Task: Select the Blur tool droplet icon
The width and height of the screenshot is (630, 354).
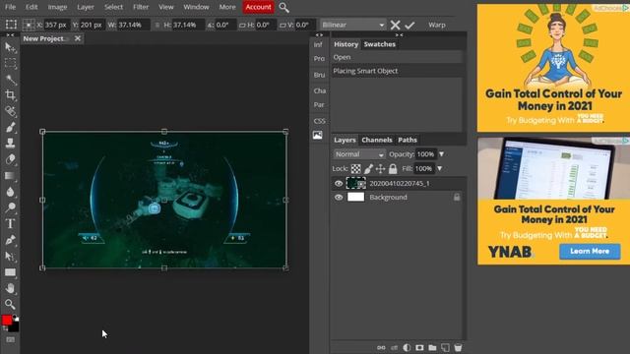Action: tap(10, 192)
